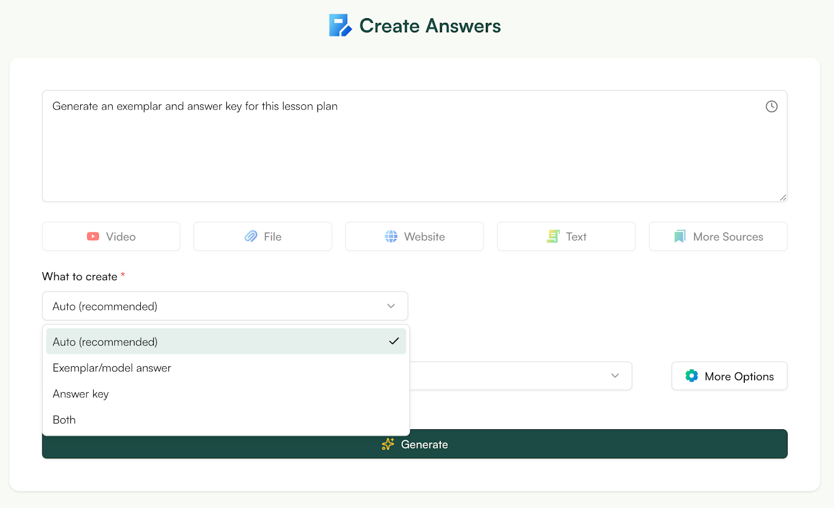Expand the dropdown next to More Options
Viewport: 834px width, 508px height.
pyautogui.click(x=615, y=376)
